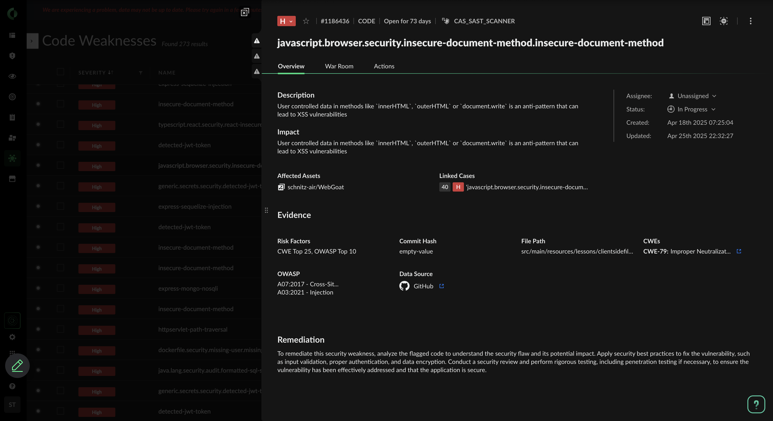Check the box for typescript.react.security row
The image size is (773, 421).
coord(60,124)
